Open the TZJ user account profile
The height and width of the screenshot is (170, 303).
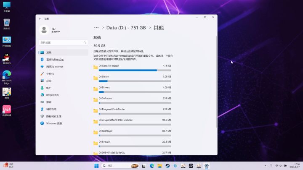pos(50,30)
